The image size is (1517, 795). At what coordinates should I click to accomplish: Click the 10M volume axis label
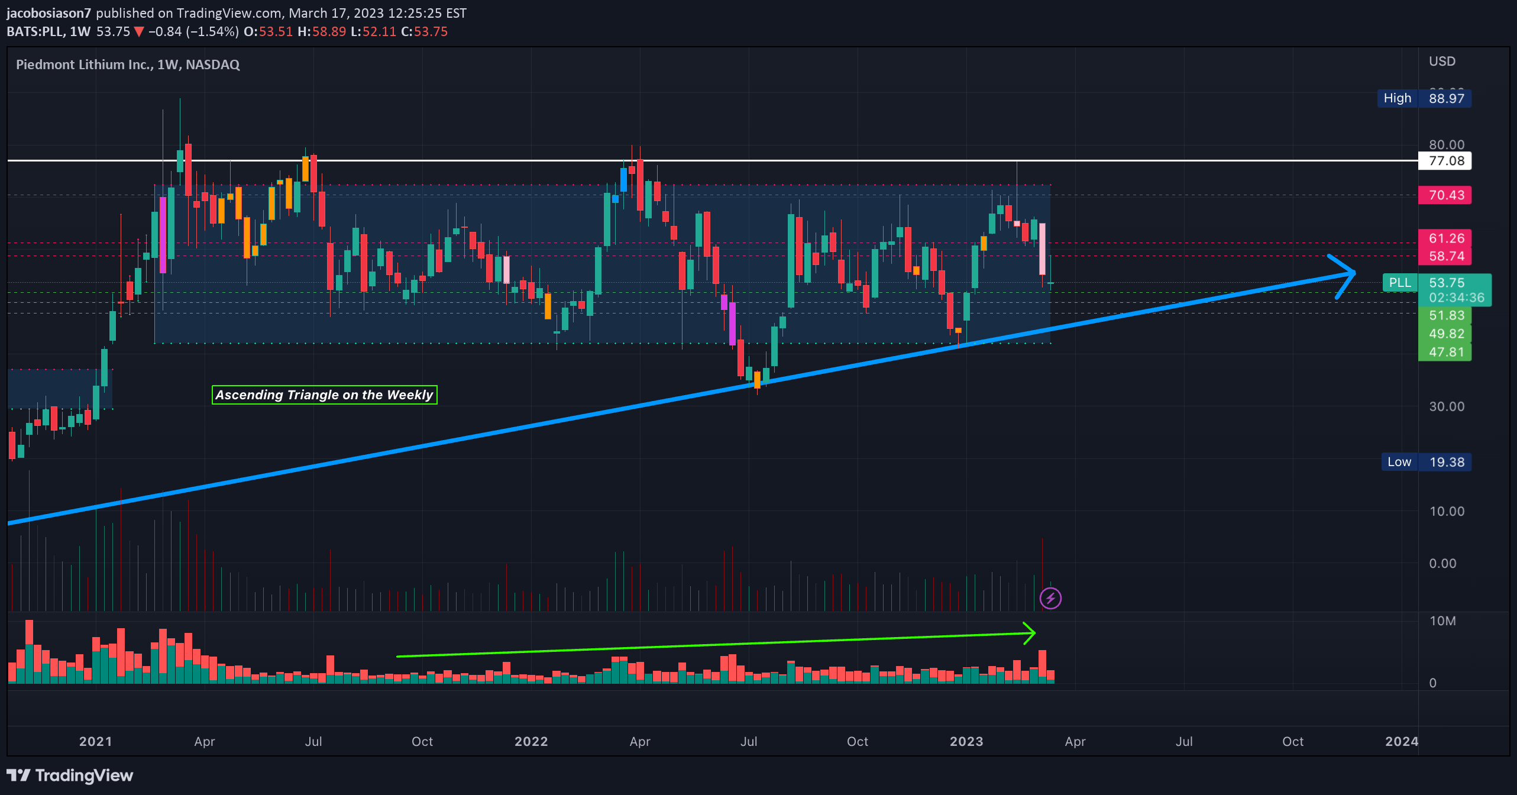click(x=1442, y=621)
